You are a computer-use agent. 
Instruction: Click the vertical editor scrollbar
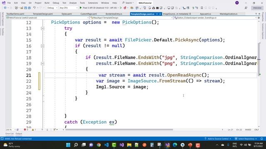(x=259, y=59)
